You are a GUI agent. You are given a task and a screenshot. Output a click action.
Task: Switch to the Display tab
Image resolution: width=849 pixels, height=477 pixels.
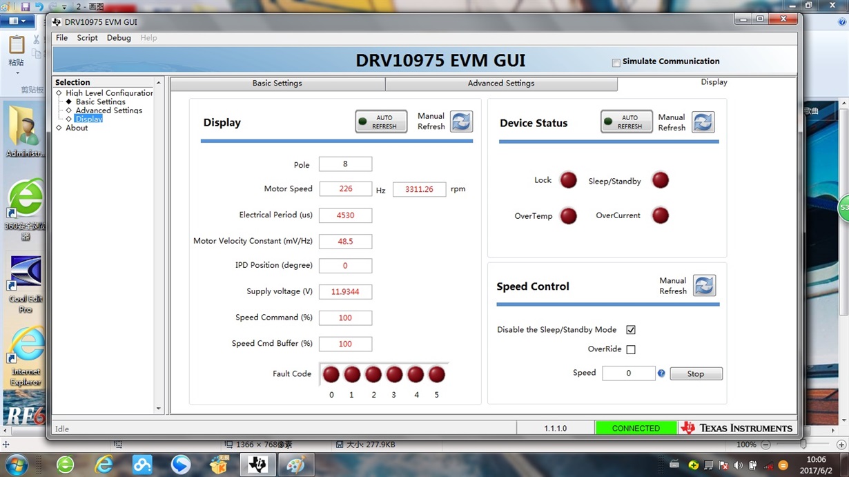pos(714,82)
